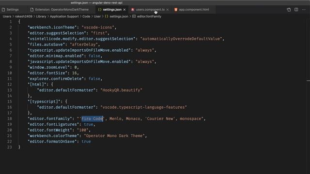Click the "window.zoomLevel" key
Viewport: 310px width, 174px height.
point(49,68)
